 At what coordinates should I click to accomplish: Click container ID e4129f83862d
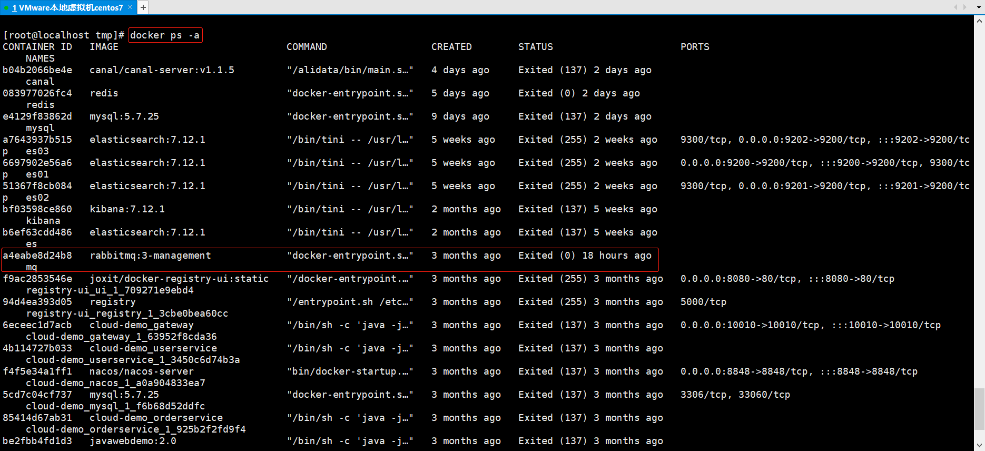[x=37, y=116]
